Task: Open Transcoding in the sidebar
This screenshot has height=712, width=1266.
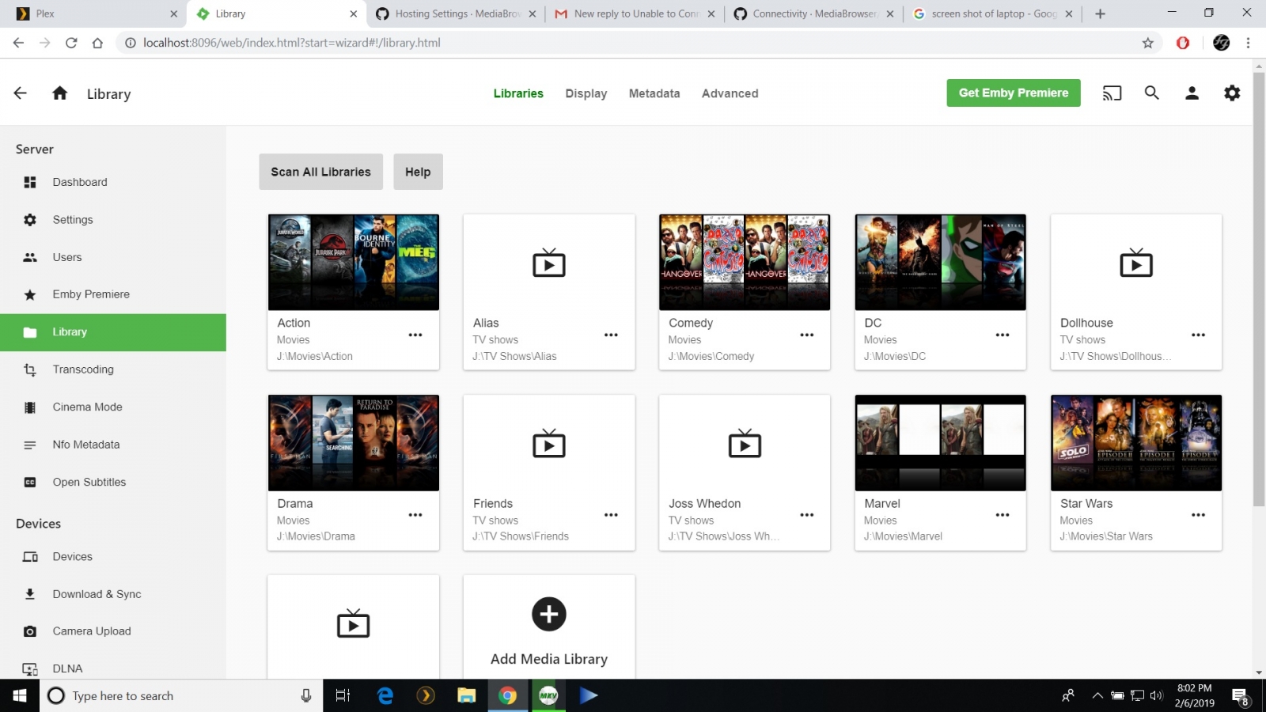Action: [83, 369]
